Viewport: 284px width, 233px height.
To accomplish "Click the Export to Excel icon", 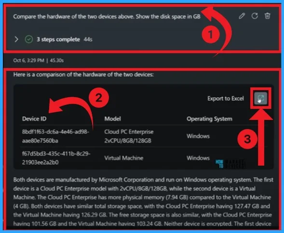I will point(261,98).
